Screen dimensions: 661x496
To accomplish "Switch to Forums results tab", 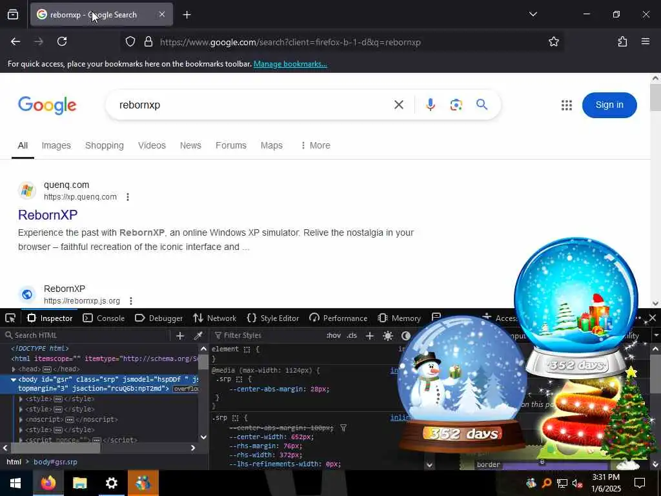I will pyautogui.click(x=231, y=145).
